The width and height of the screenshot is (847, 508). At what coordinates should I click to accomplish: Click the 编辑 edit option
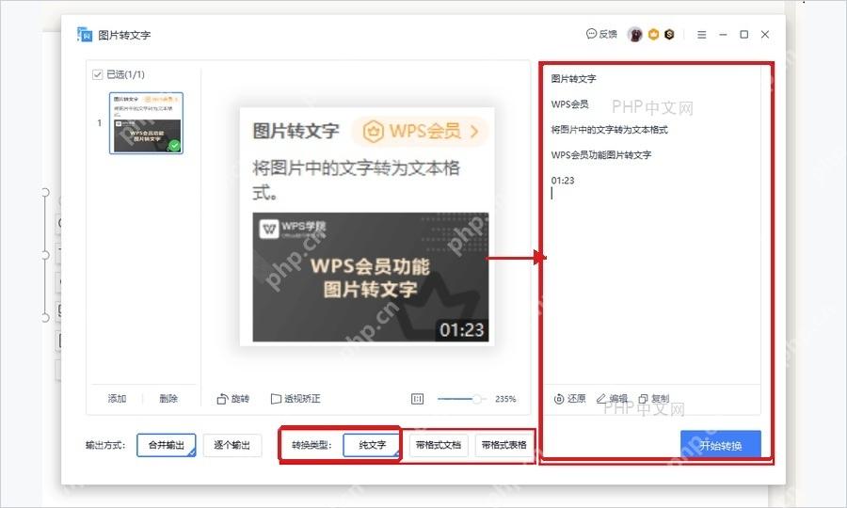[x=612, y=399]
